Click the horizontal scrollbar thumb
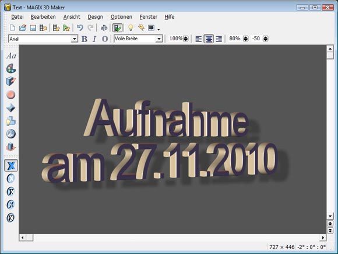The height and width of the screenshot is (254, 338). [30, 238]
